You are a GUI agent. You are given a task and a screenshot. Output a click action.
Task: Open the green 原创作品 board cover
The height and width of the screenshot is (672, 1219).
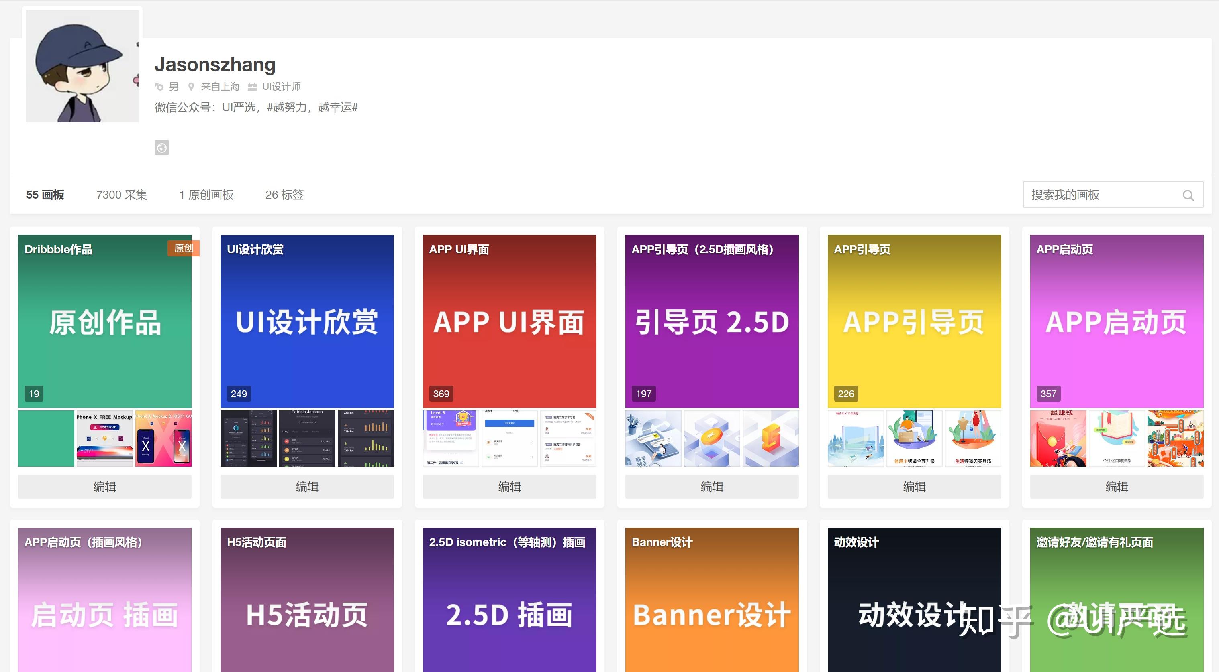click(x=104, y=321)
